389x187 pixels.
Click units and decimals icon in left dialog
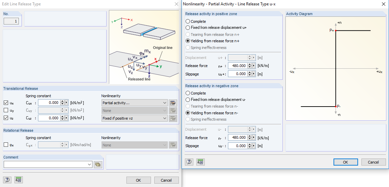point(18,180)
